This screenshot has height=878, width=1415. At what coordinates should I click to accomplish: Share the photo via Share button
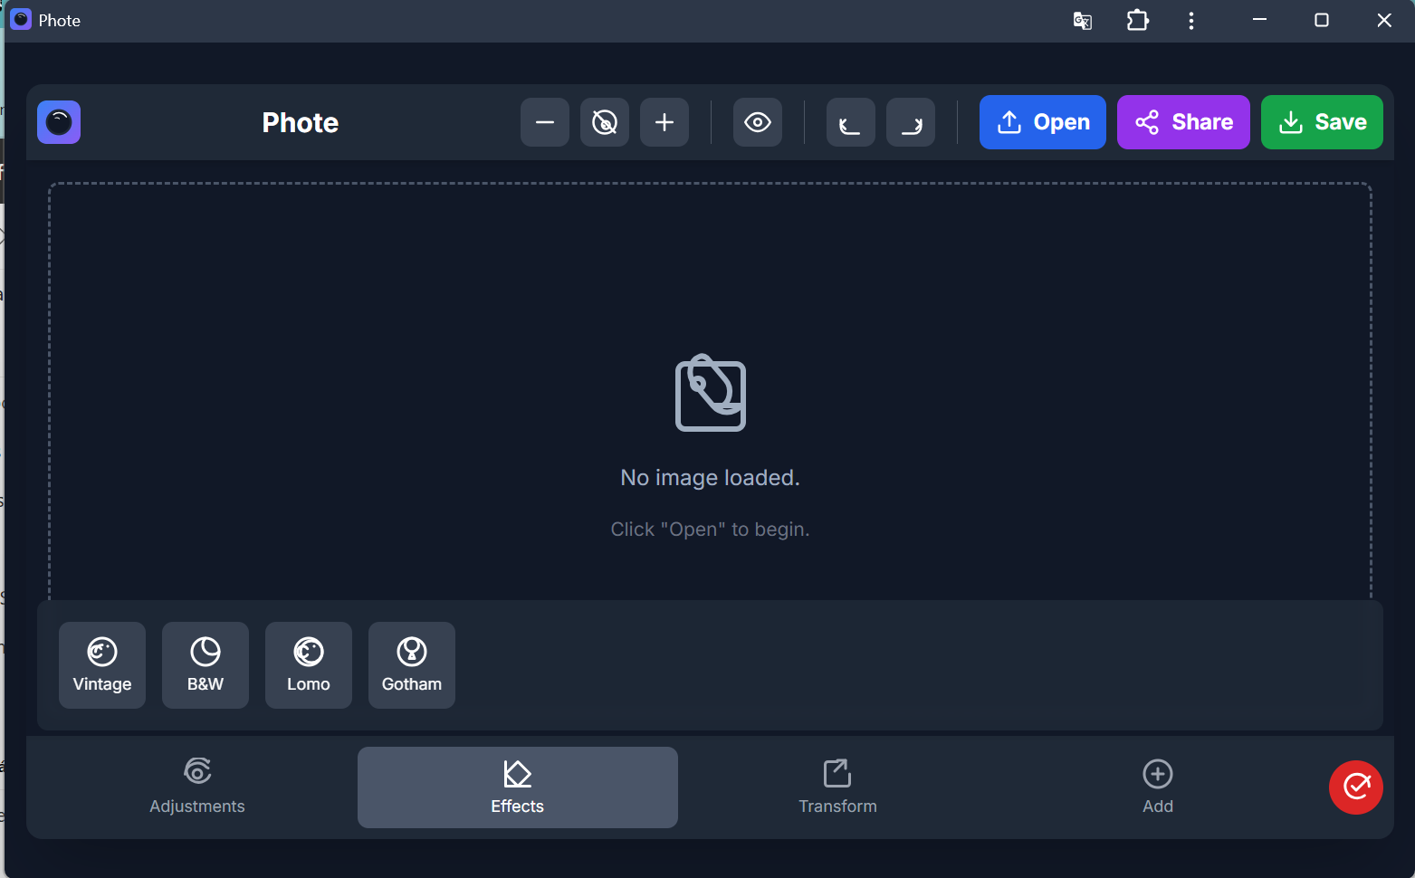coord(1183,122)
